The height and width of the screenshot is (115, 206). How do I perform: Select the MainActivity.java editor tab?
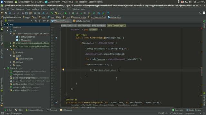click(61, 21)
